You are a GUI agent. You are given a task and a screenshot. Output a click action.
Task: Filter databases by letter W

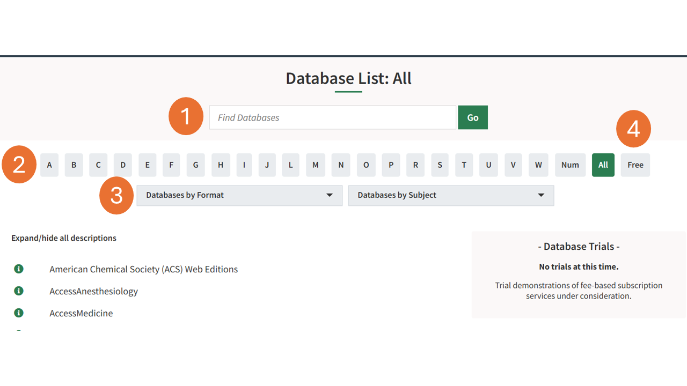tap(538, 165)
